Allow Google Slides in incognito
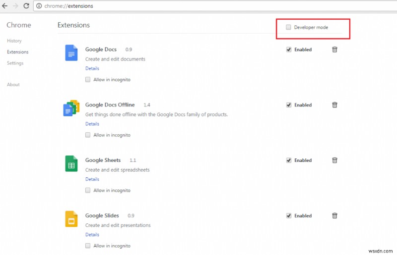397x255 pixels. (88, 246)
